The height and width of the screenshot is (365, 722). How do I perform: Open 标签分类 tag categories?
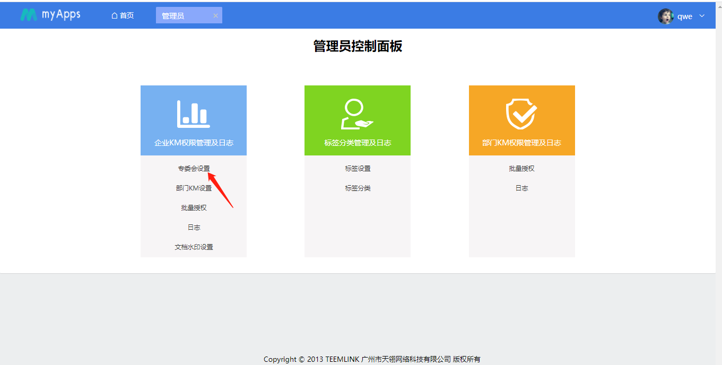pos(358,188)
